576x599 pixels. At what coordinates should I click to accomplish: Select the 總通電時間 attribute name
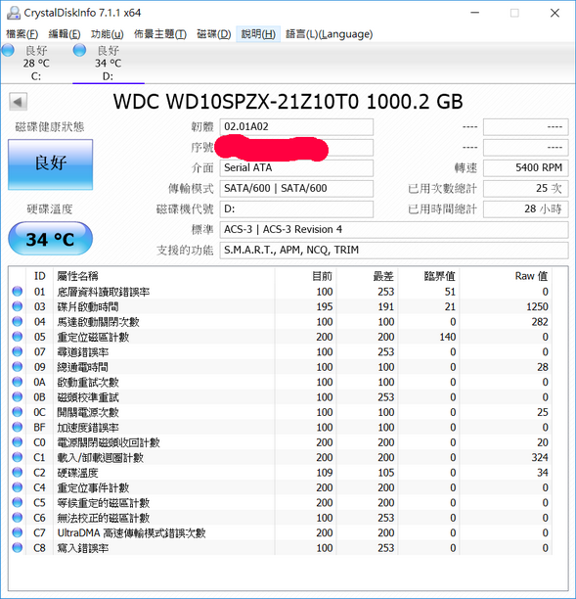[x=82, y=367]
